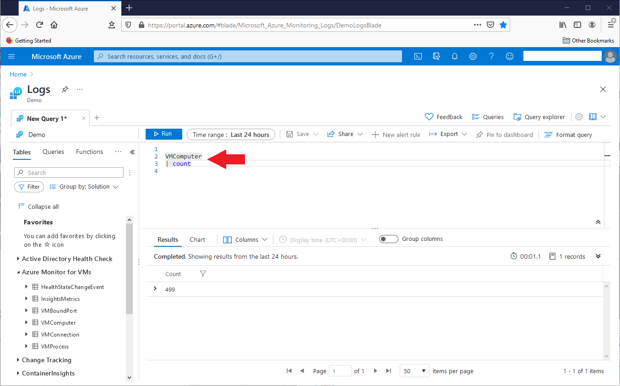The image size is (620, 386).
Task: Open Azure help question mark
Action: (x=491, y=56)
